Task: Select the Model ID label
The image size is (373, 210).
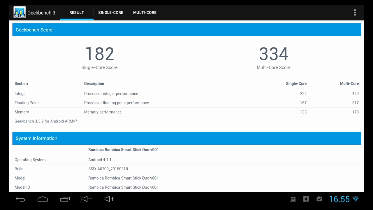Action: coord(22,187)
